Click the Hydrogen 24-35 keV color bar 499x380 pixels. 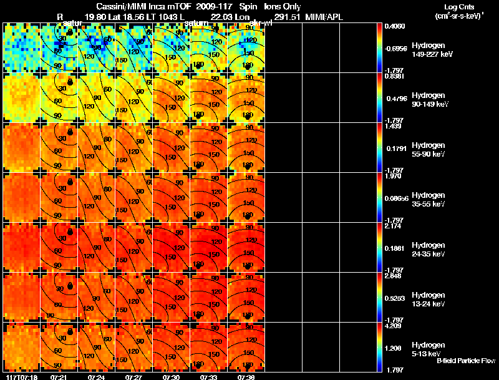coord(379,248)
